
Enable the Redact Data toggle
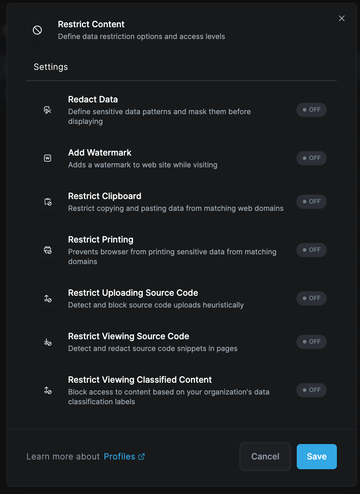pyautogui.click(x=311, y=110)
